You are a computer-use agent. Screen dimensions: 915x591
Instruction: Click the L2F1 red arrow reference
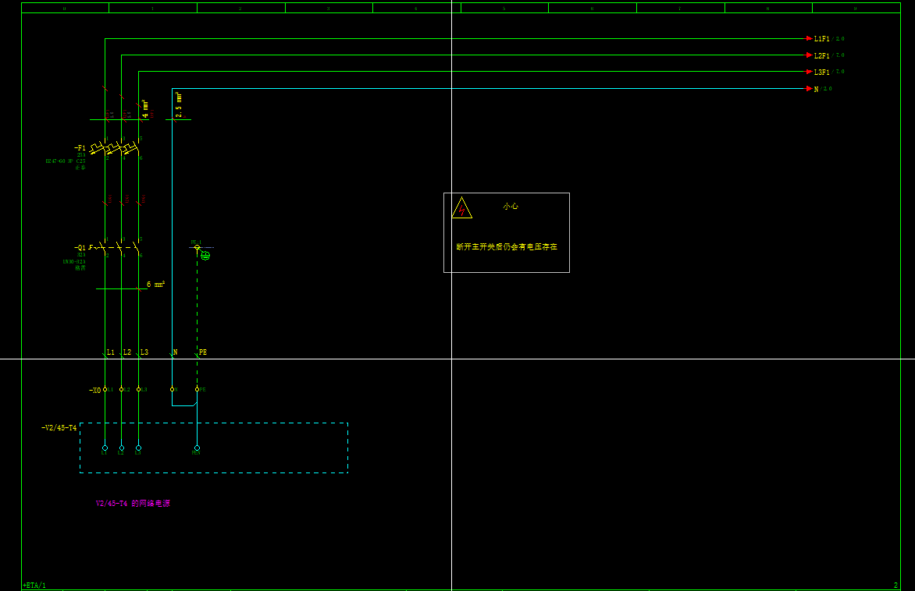pyautogui.click(x=810, y=55)
